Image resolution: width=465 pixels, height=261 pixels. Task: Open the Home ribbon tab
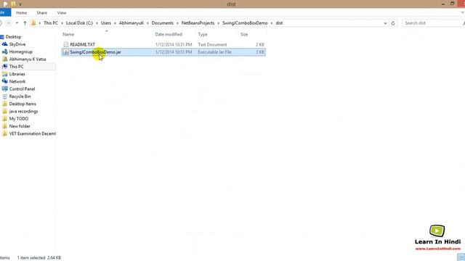coord(21,13)
